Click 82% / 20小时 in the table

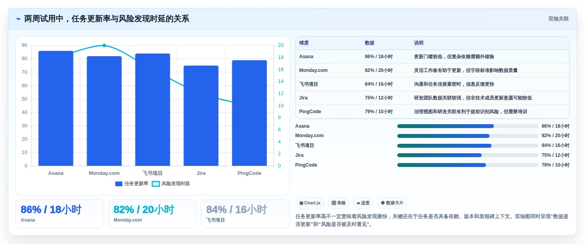point(379,70)
